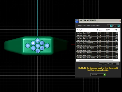Click the horizontal scrollbar under metal list
The width and height of the screenshot is (122, 92).
[96, 60]
